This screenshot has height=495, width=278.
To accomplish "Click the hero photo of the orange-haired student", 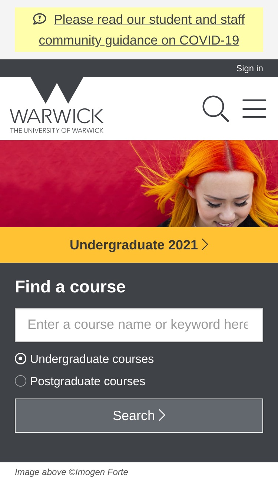I will 139,184.
